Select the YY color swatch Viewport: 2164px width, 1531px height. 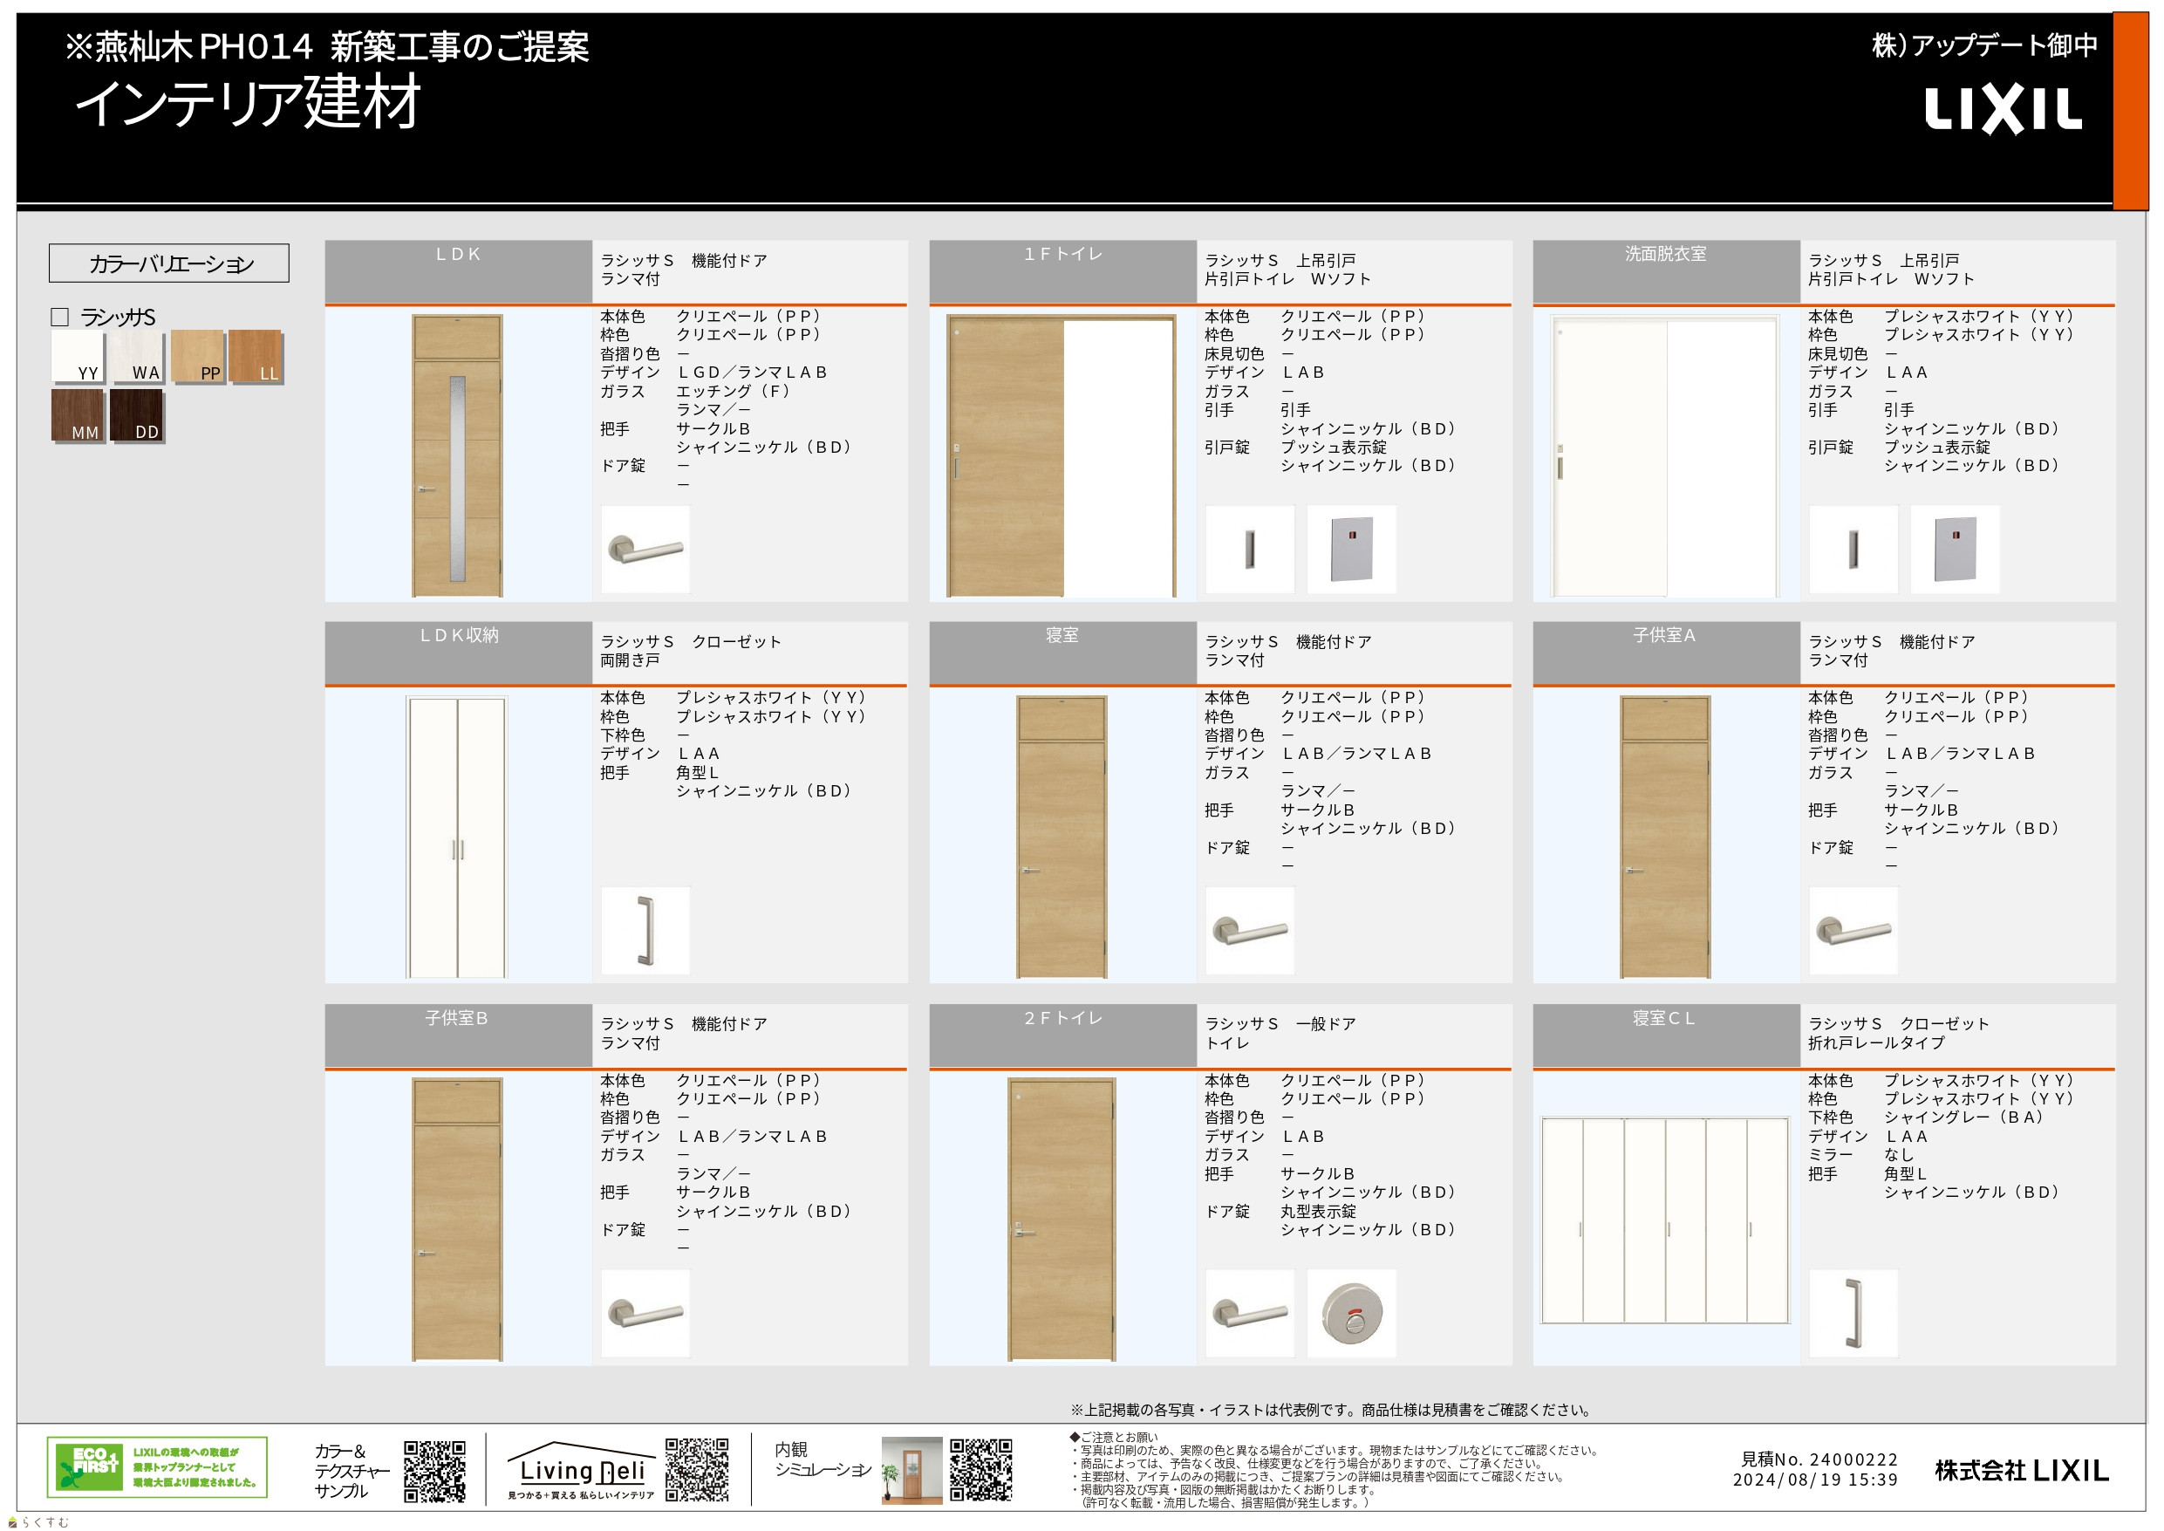(x=78, y=356)
